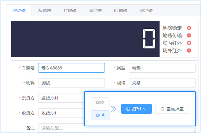The width and height of the screenshot is (201, 133).
Task: Click the red 地磅稳定 status icon
Action: point(189,28)
